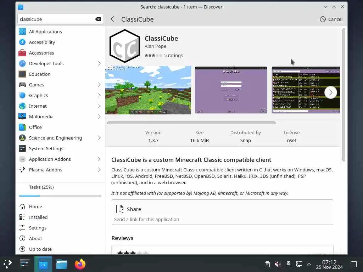Cancel the installation task
This screenshot has width=363, height=272.
point(331,19)
